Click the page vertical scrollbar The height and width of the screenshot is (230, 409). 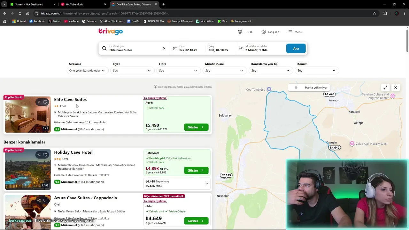(407, 41)
